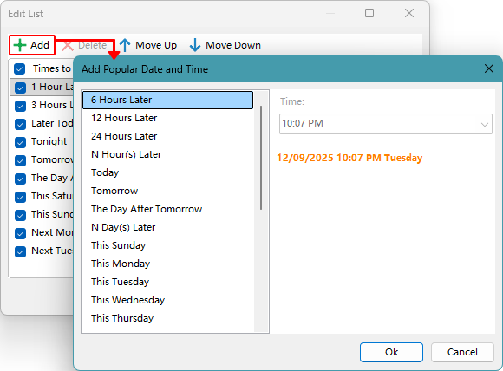
Task: Toggle the This Sunday checkbox in Edit List
Action: (20, 215)
